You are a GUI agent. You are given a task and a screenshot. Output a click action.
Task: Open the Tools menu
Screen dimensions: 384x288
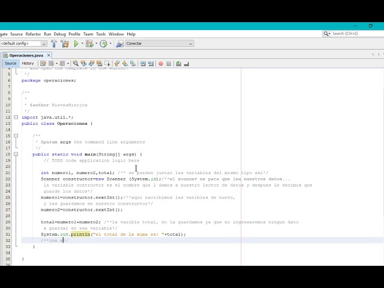(101, 34)
